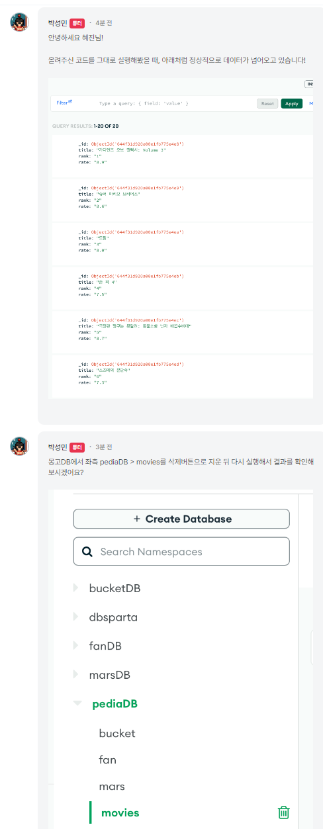
Task: Click the Create Database button
Action: point(181,519)
